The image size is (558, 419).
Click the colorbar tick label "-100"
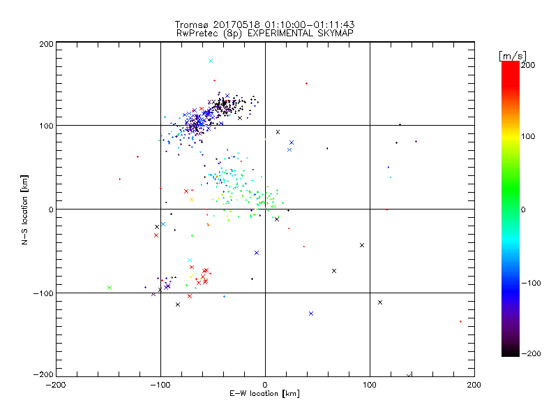[x=531, y=284]
